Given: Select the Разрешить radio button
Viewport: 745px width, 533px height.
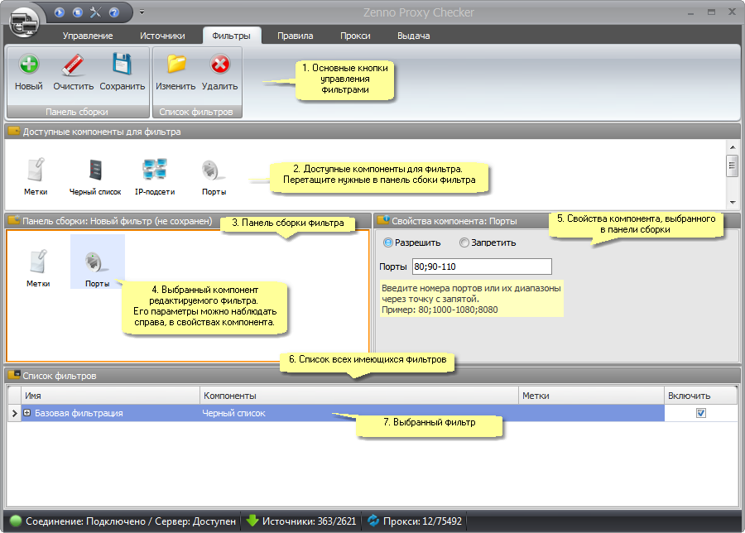Looking at the screenshot, I should [x=388, y=243].
